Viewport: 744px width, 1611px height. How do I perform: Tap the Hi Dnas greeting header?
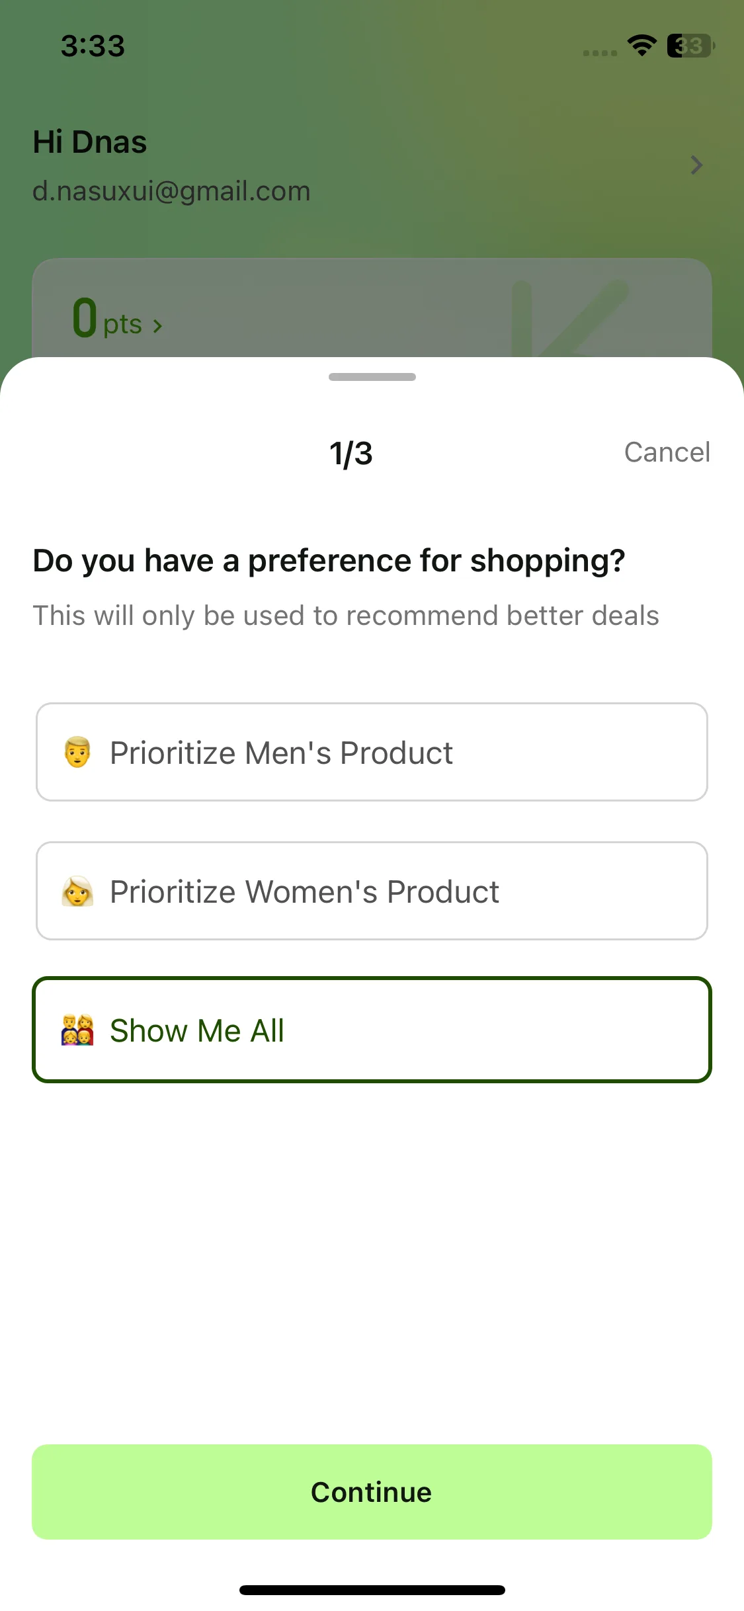coord(90,142)
